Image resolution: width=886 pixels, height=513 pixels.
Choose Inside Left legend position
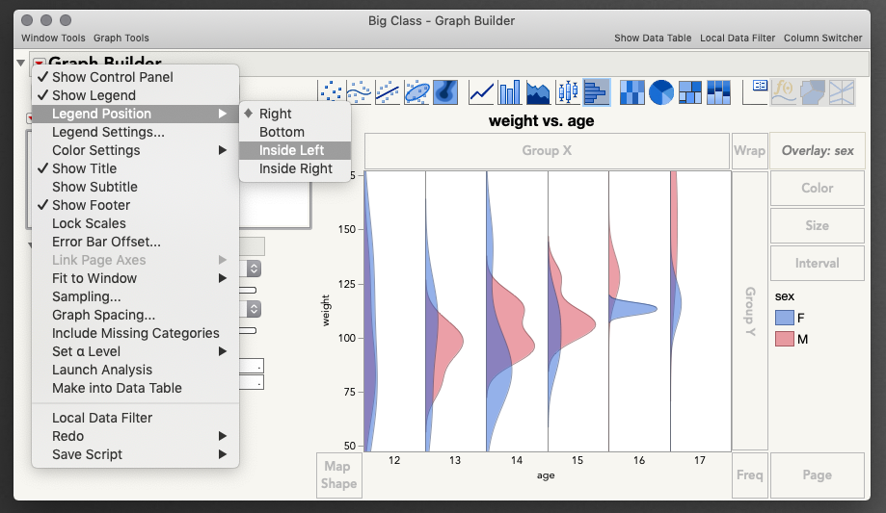pos(295,150)
